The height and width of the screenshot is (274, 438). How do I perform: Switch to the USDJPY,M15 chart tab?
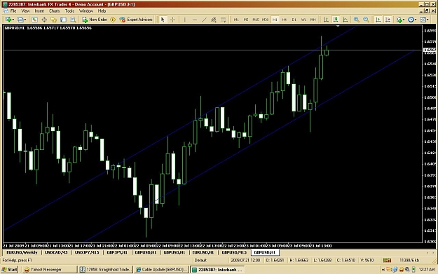[x=87, y=252]
